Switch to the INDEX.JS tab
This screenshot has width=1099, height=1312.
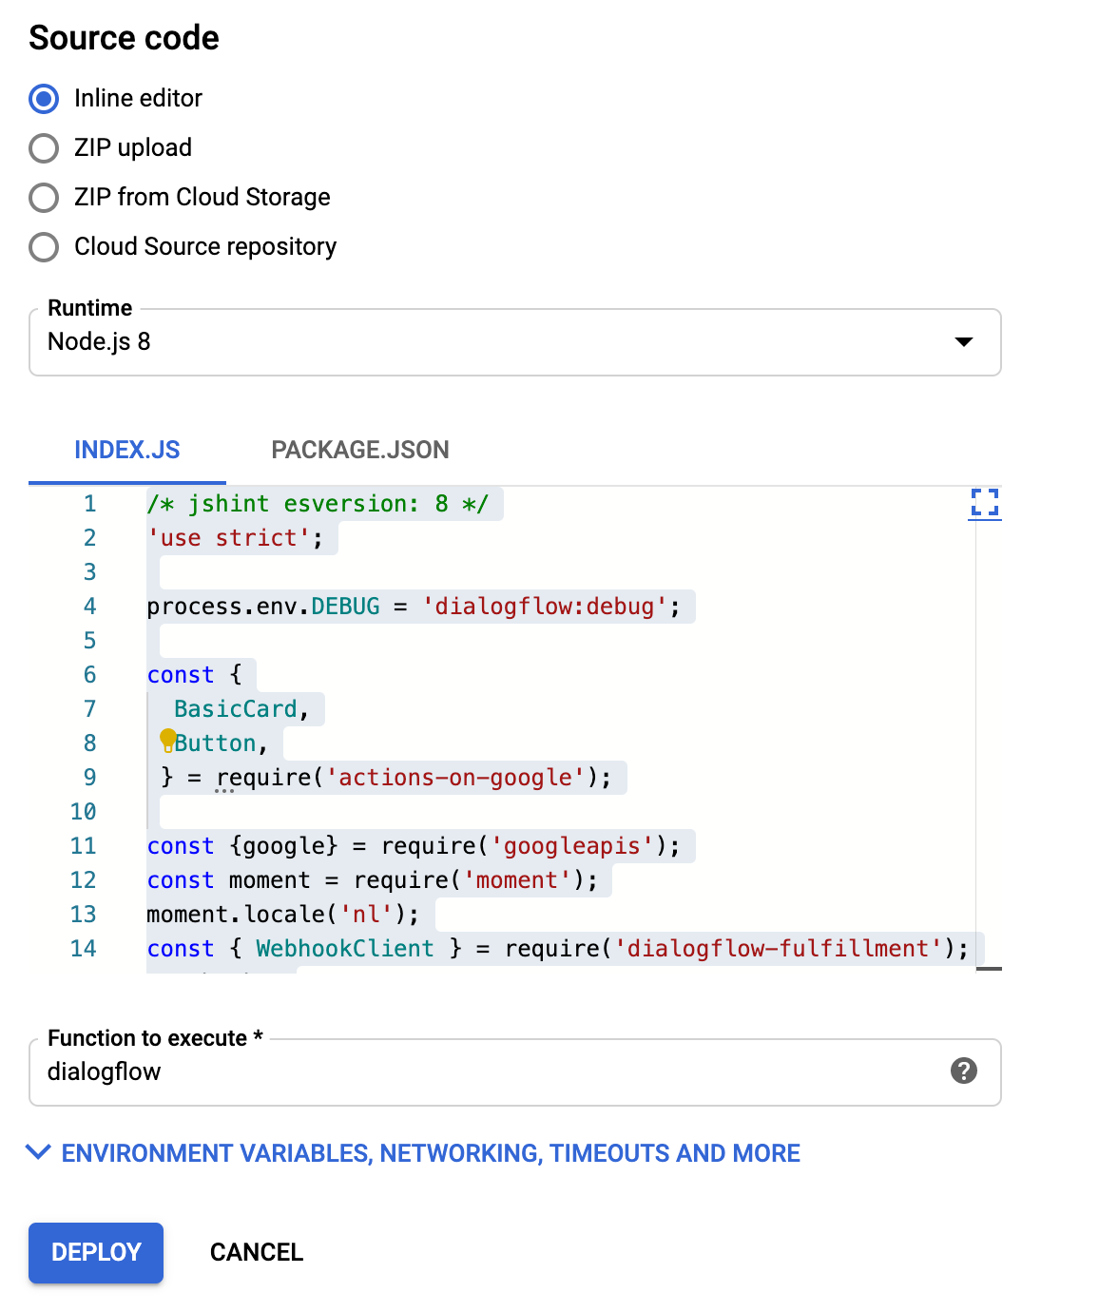coord(127,450)
